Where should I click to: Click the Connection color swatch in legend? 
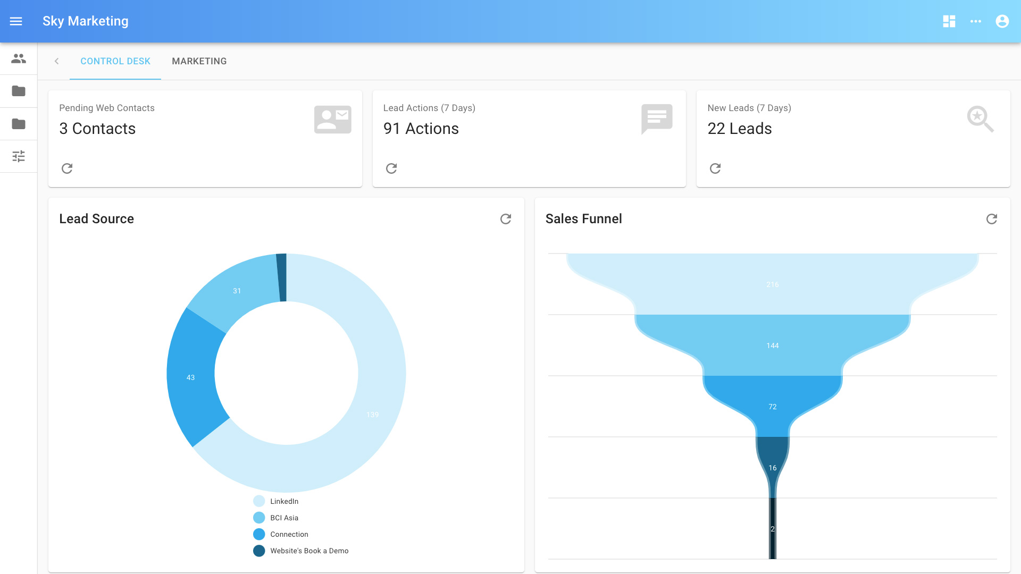click(259, 534)
